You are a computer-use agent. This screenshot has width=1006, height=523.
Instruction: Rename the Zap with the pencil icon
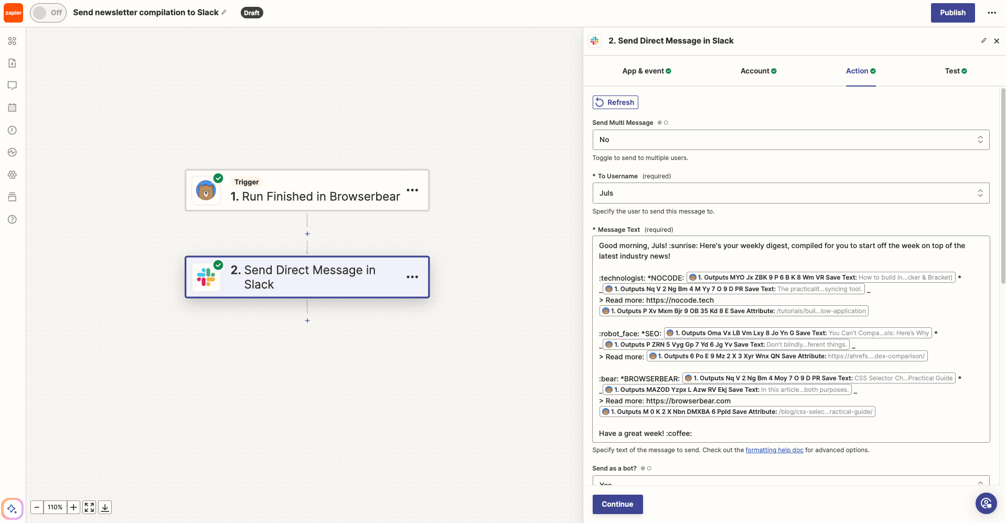[224, 12]
